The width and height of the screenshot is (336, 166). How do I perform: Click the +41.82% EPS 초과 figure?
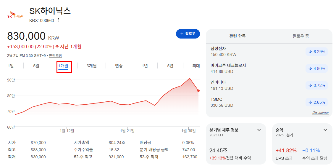pos(286,151)
